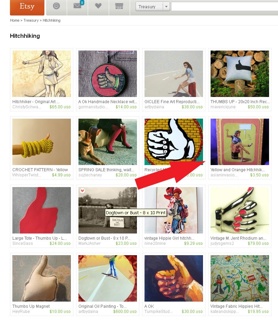Open favorites heart icon in header
This screenshot has width=278, height=326.
pos(98,6)
